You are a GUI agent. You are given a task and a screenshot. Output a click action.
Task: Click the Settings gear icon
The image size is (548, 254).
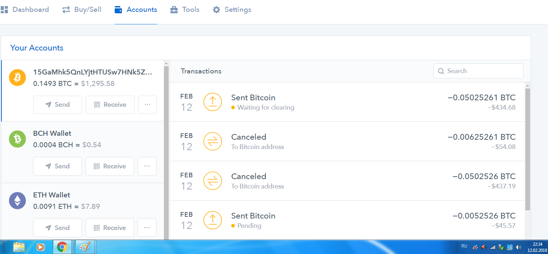click(x=216, y=10)
